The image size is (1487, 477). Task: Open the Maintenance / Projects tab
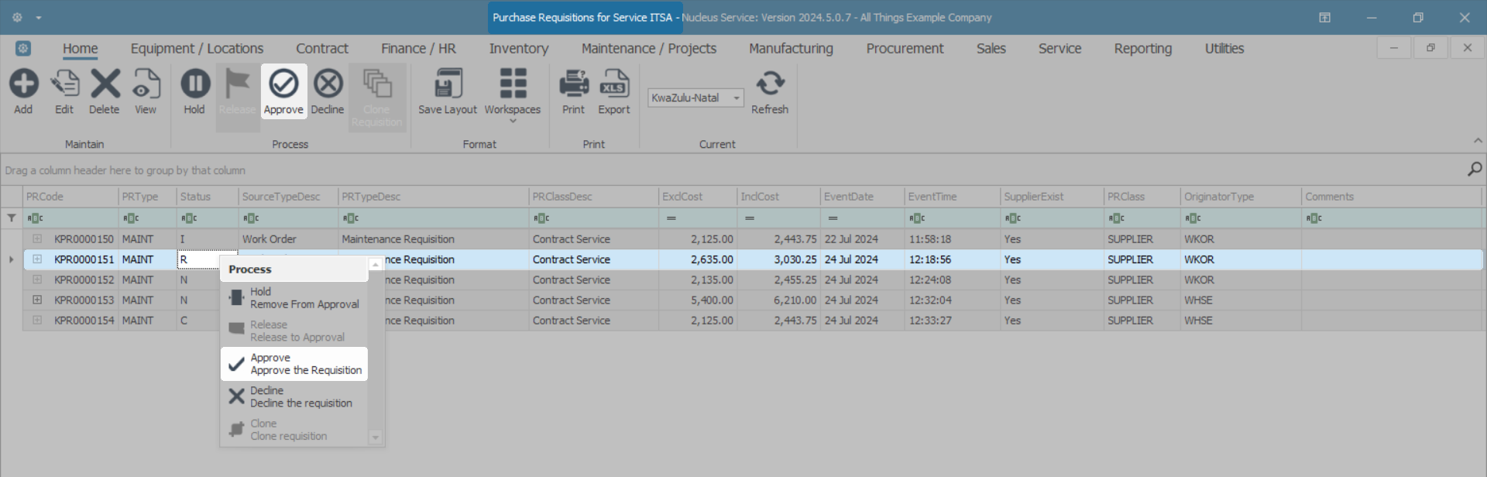[649, 48]
